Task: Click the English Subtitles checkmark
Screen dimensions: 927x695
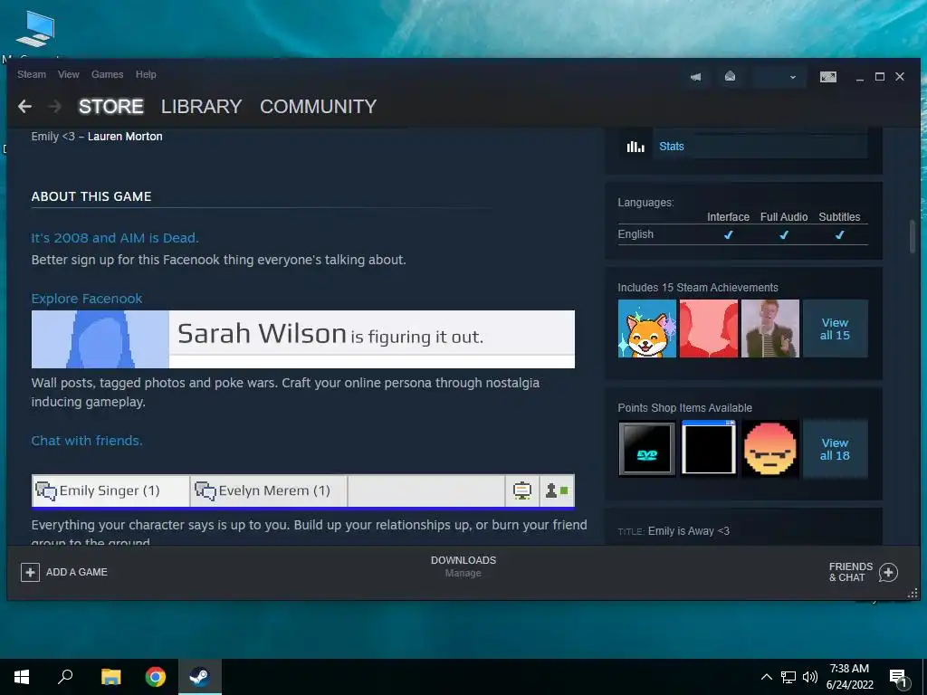Action: point(839,234)
